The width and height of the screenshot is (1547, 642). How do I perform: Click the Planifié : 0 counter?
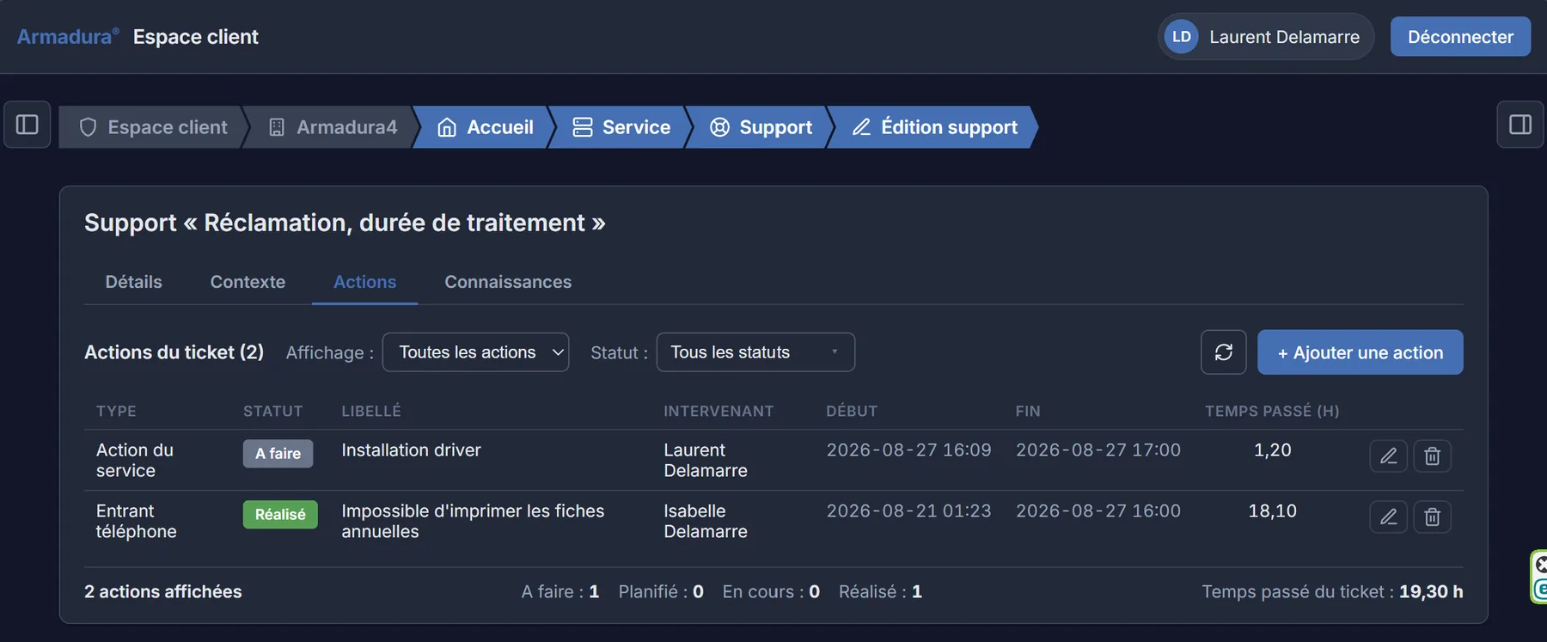tap(661, 592)
